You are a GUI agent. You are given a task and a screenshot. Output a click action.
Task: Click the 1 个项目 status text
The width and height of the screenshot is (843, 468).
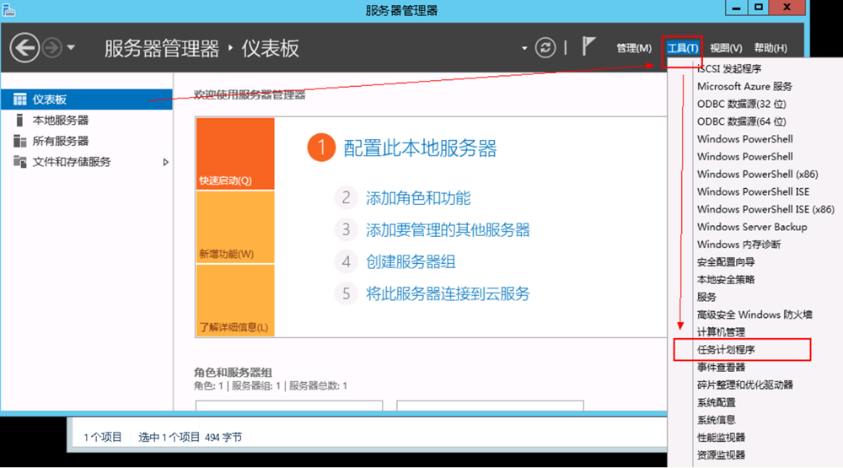click(103, 438)
